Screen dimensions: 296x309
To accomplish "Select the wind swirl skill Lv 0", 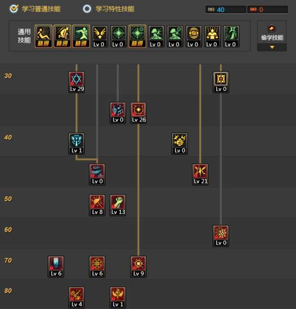I will (97, 175).
